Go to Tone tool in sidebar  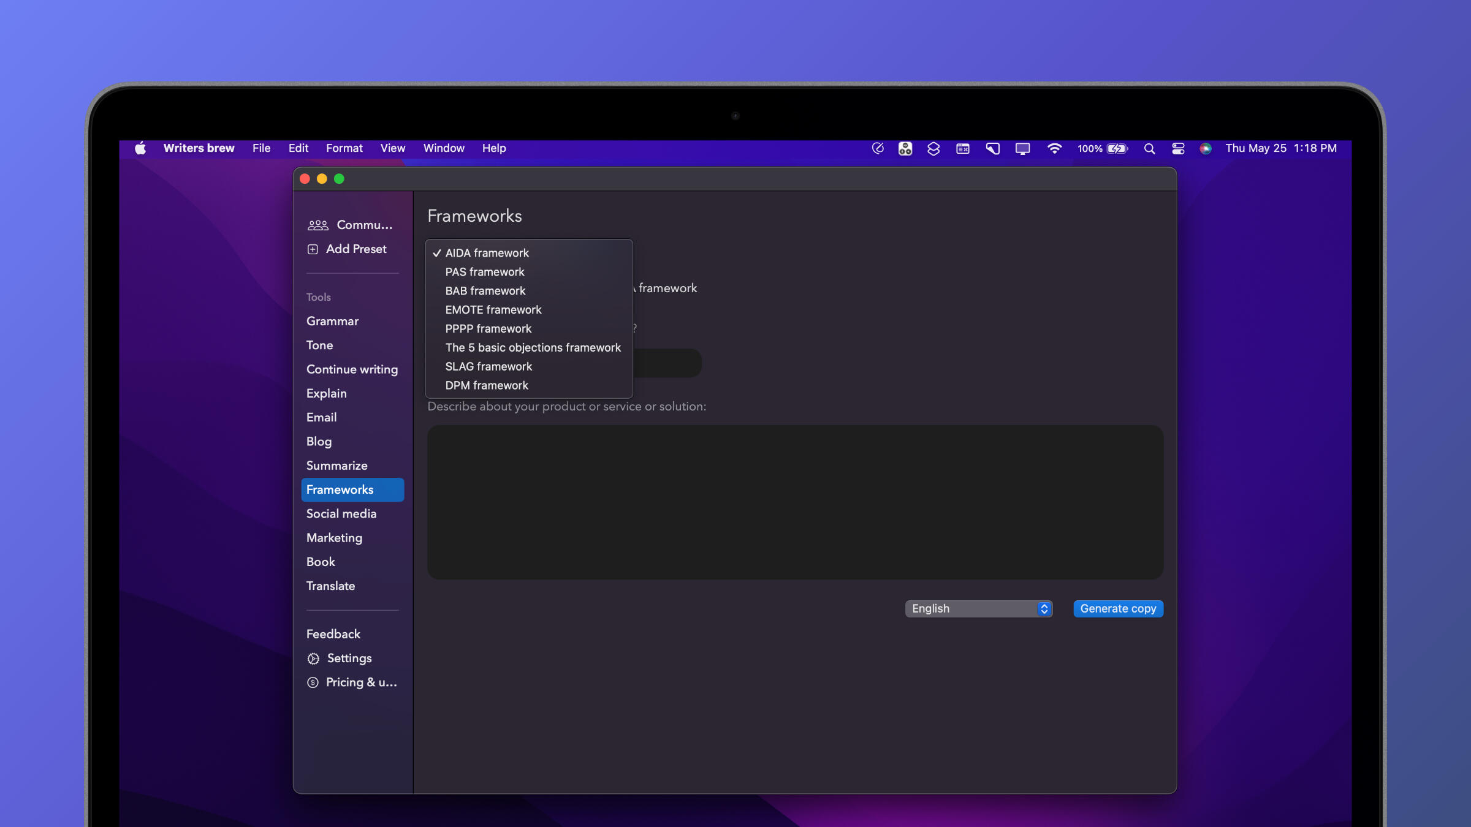point(352,346)
